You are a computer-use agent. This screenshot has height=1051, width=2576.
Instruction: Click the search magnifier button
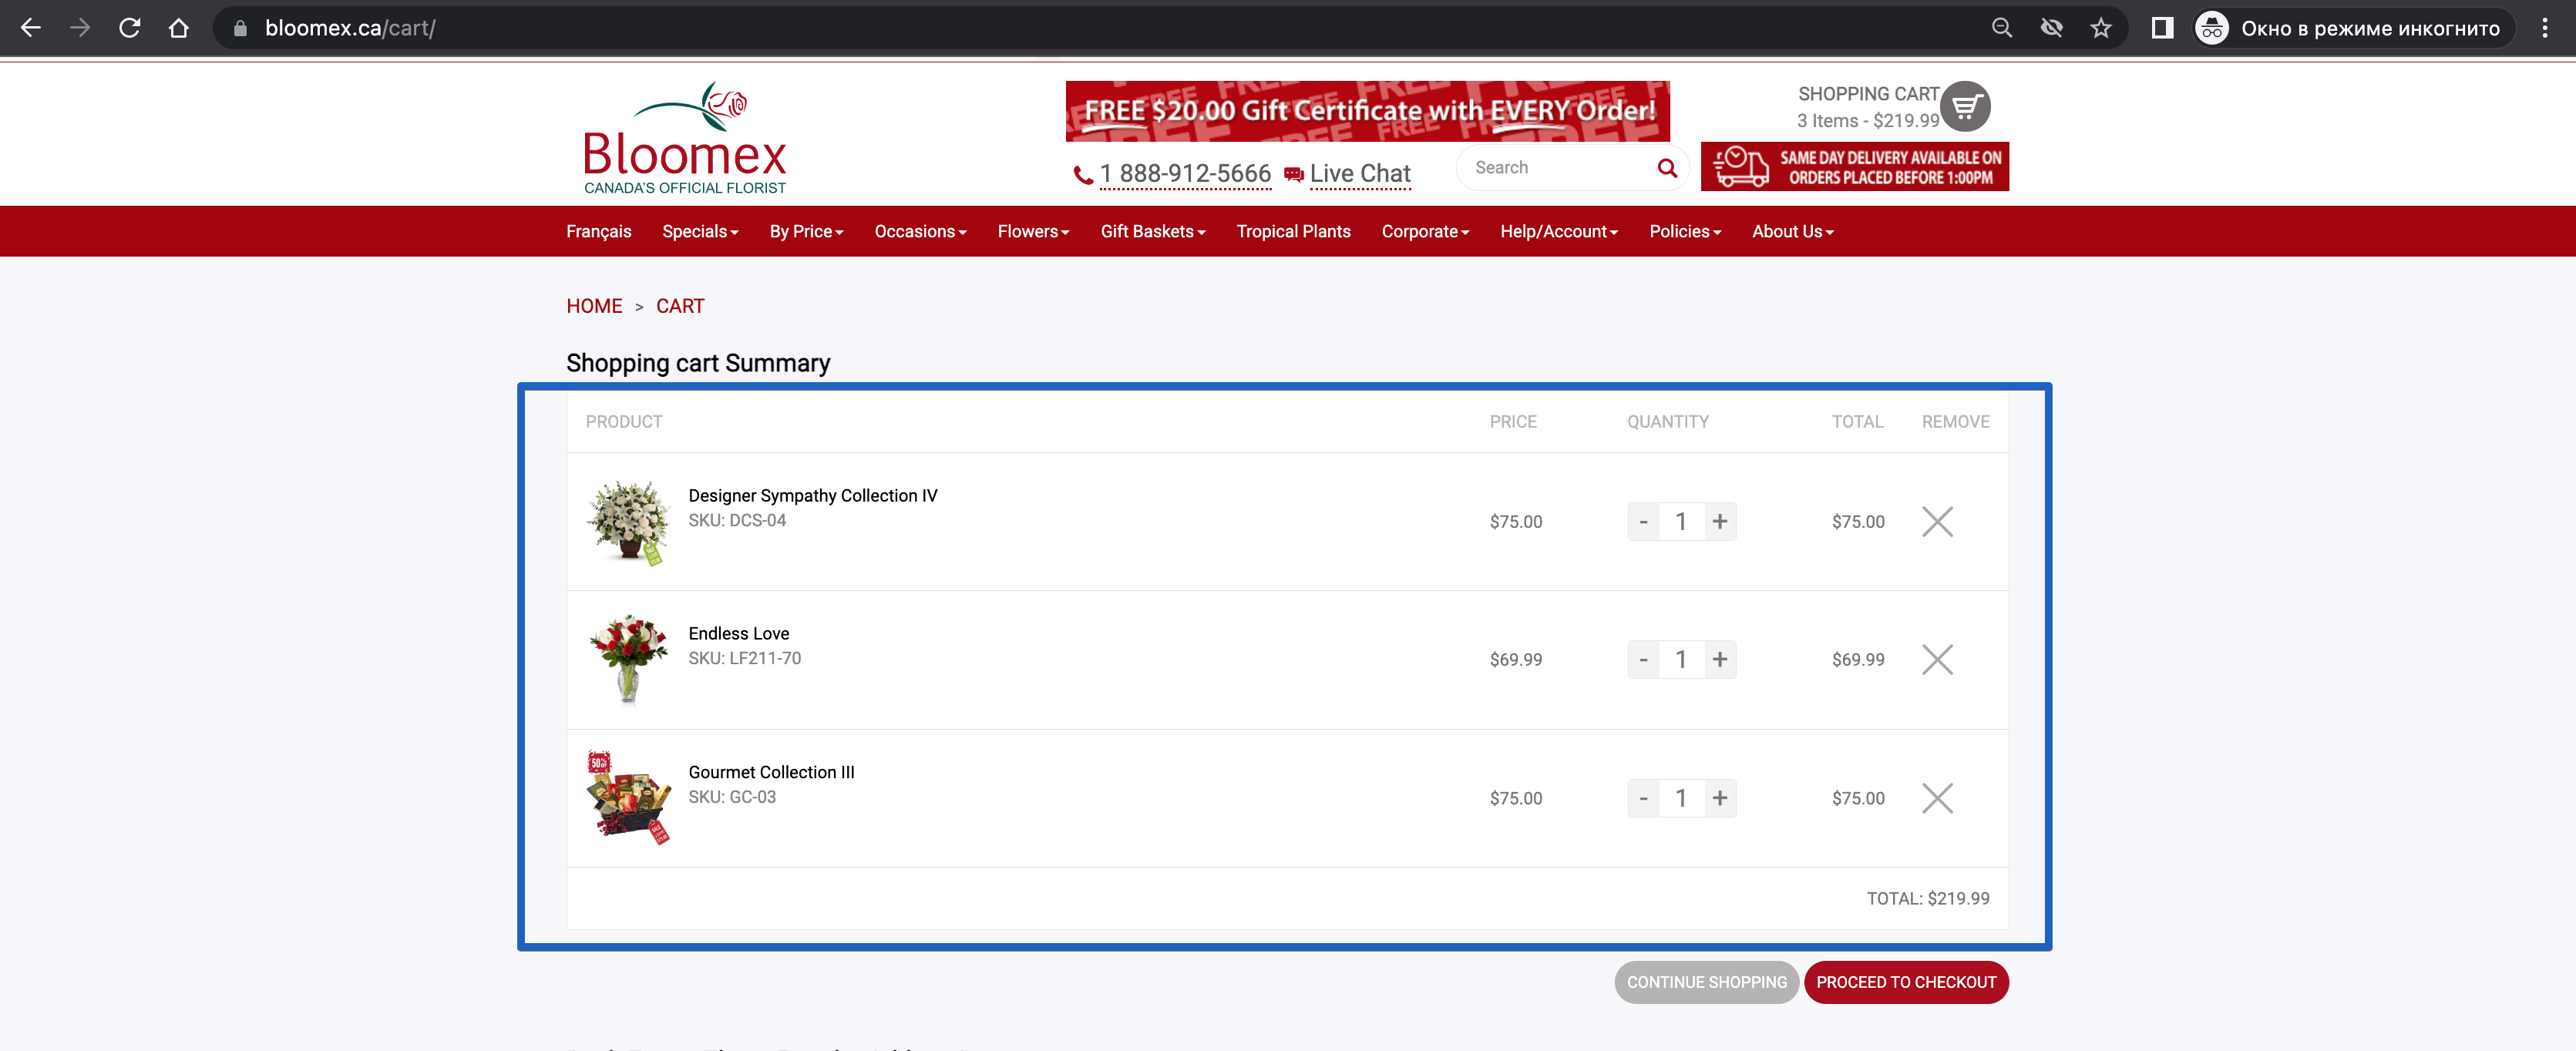[1667, 168]
